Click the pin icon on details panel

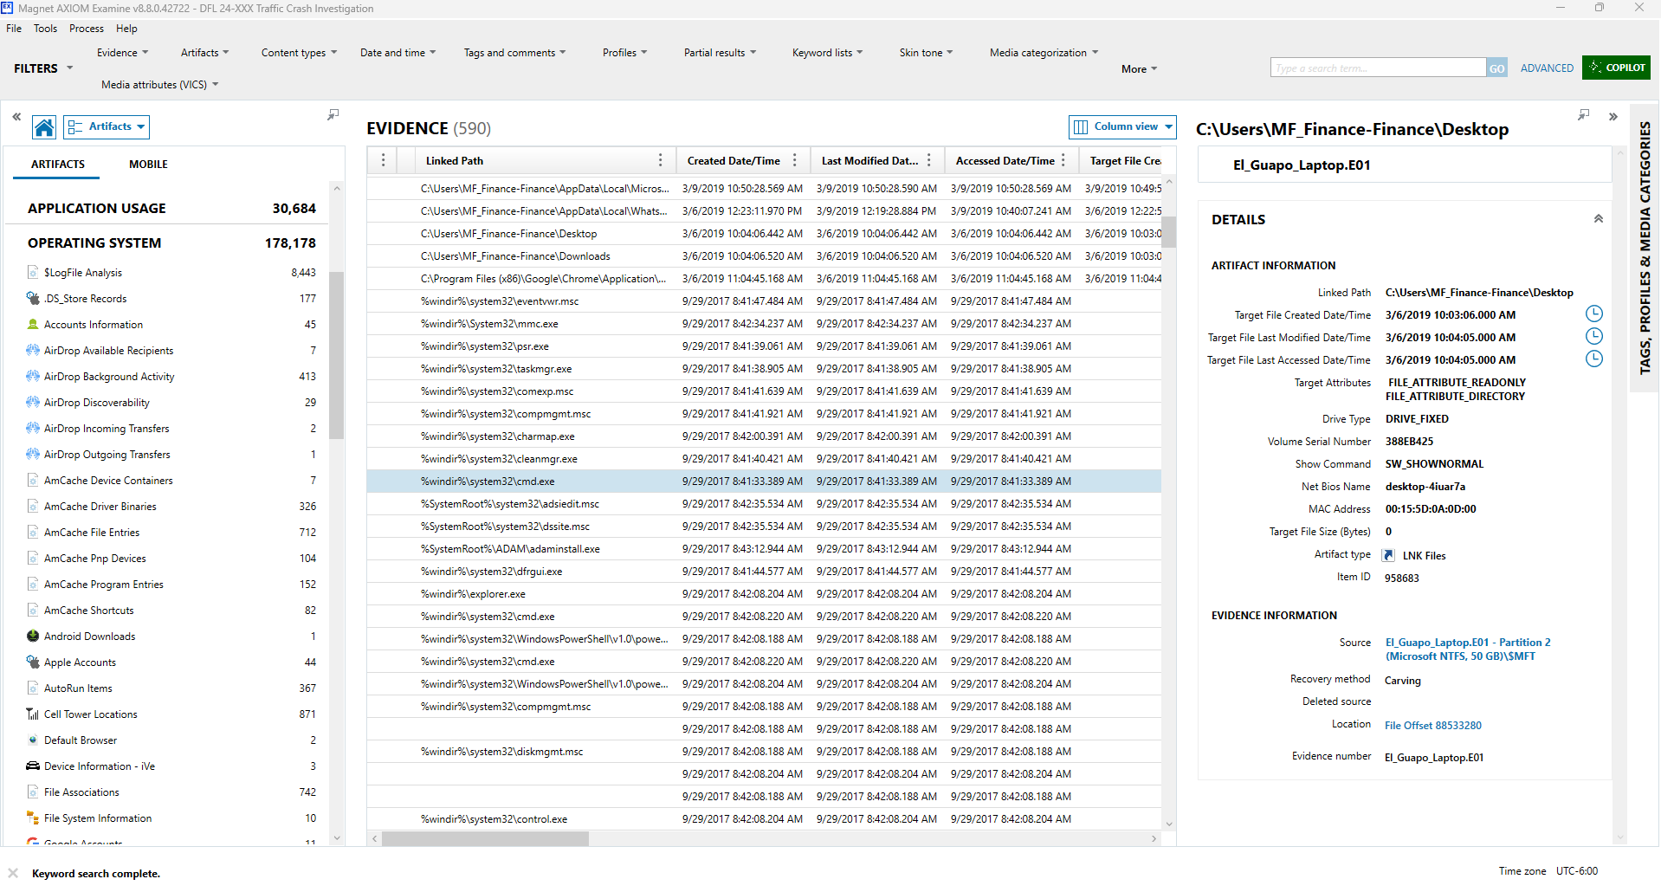click(1583, 114)
